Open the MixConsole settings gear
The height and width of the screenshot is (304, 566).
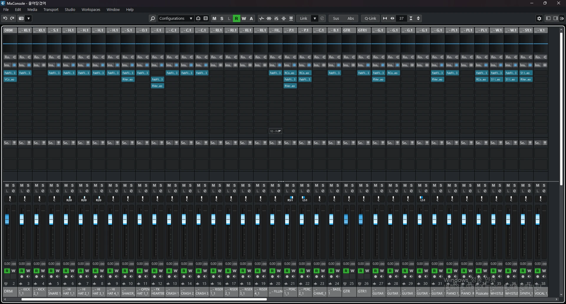pos(539,18)
